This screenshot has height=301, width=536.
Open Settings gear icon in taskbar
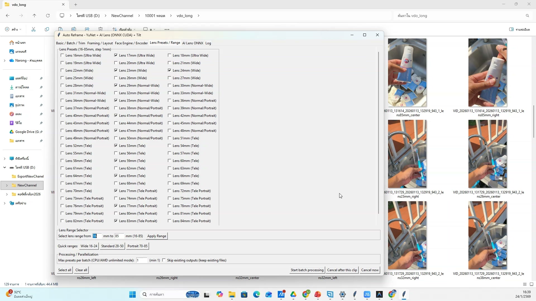(x=343, y=294)
